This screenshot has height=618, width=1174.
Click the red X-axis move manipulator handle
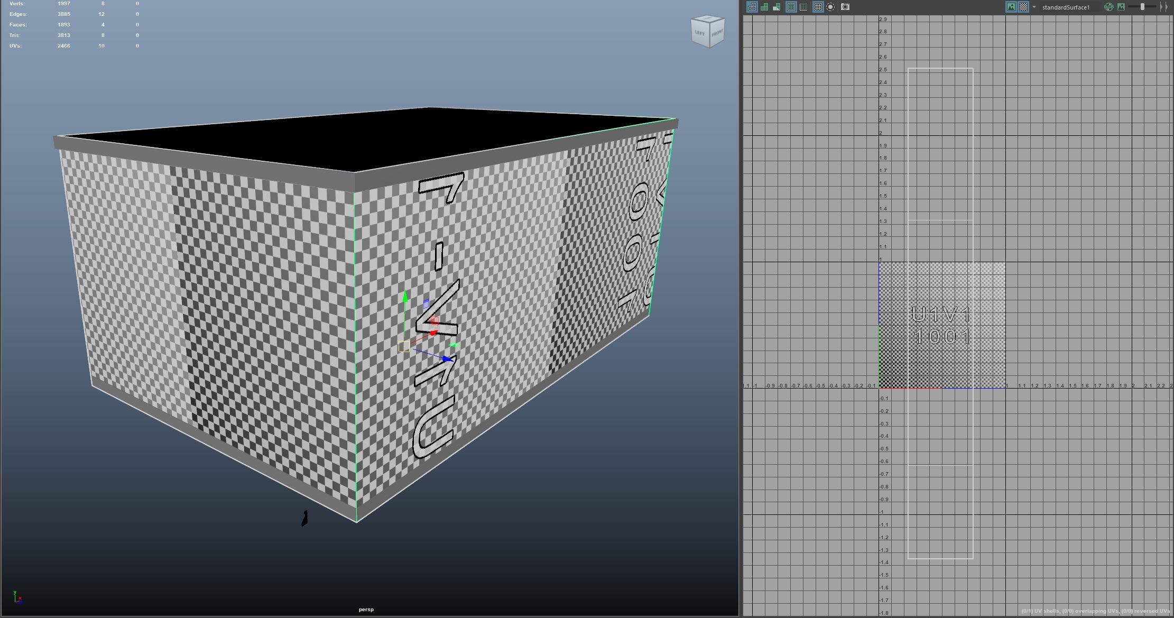click(x=433, y=333)
